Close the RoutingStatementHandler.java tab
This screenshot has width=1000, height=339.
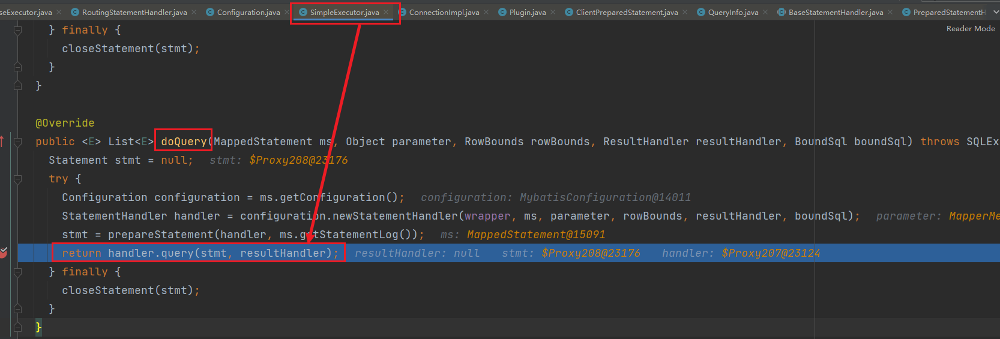pos(194,12)
